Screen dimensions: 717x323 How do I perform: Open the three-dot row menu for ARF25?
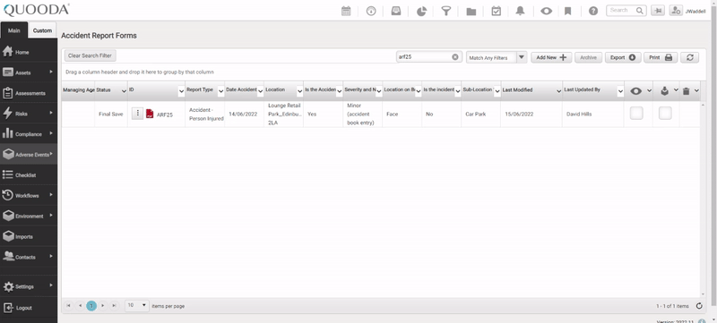[x=137, y=114]
